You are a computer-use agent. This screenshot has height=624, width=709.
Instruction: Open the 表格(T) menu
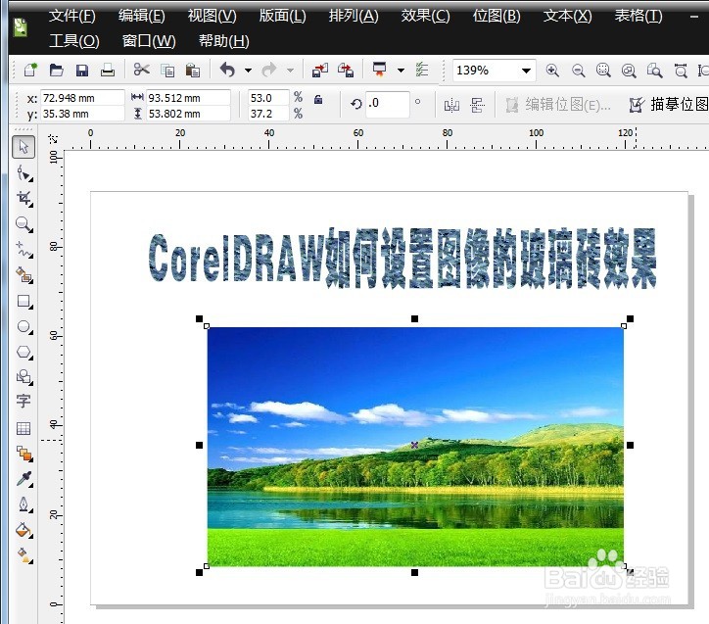[638, 17]
